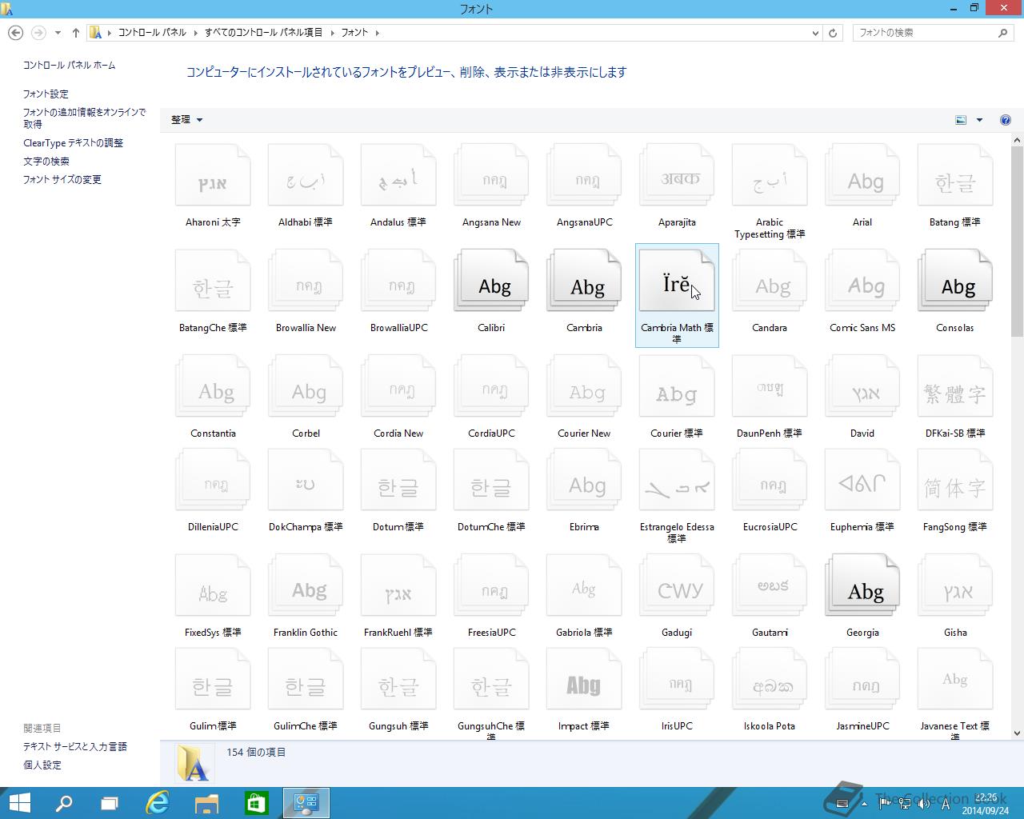This screenshot has height=819, width=1024.
Task: Open the help button in toolbar
Action: pyautogui.click(x=1006, y=120)
